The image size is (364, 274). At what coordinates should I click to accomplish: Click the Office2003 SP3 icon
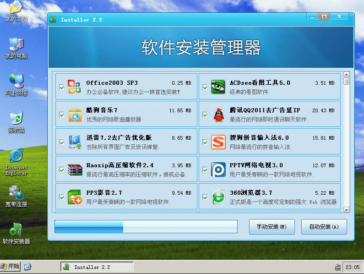click(x=74, y=87)
